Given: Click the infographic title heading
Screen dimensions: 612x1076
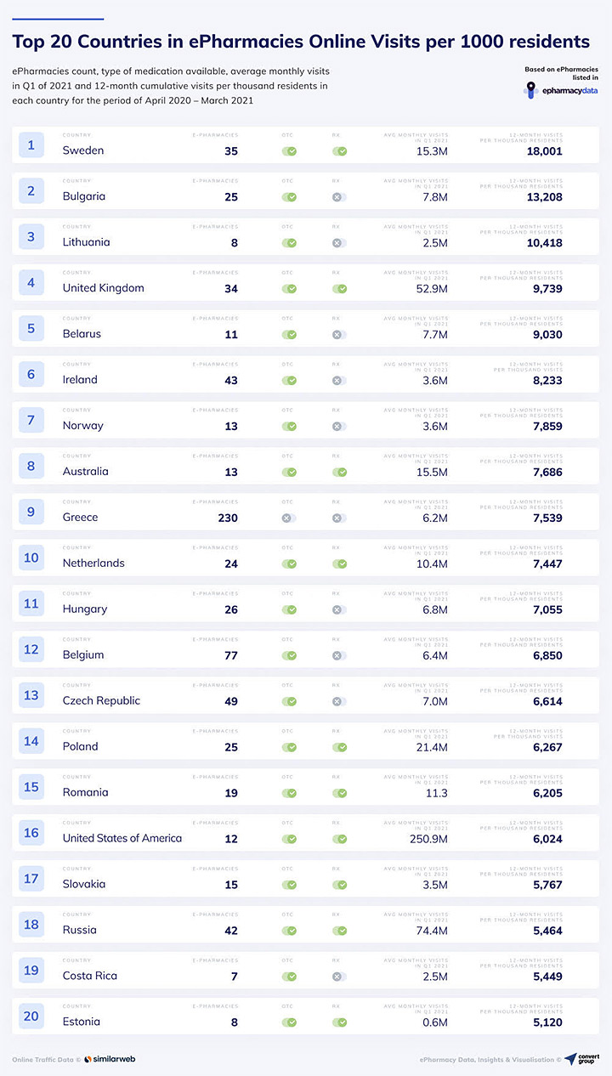Looking at the screenshot, I should 301,42.
